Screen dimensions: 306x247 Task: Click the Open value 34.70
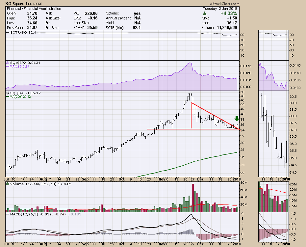click(x=32, y=13)
